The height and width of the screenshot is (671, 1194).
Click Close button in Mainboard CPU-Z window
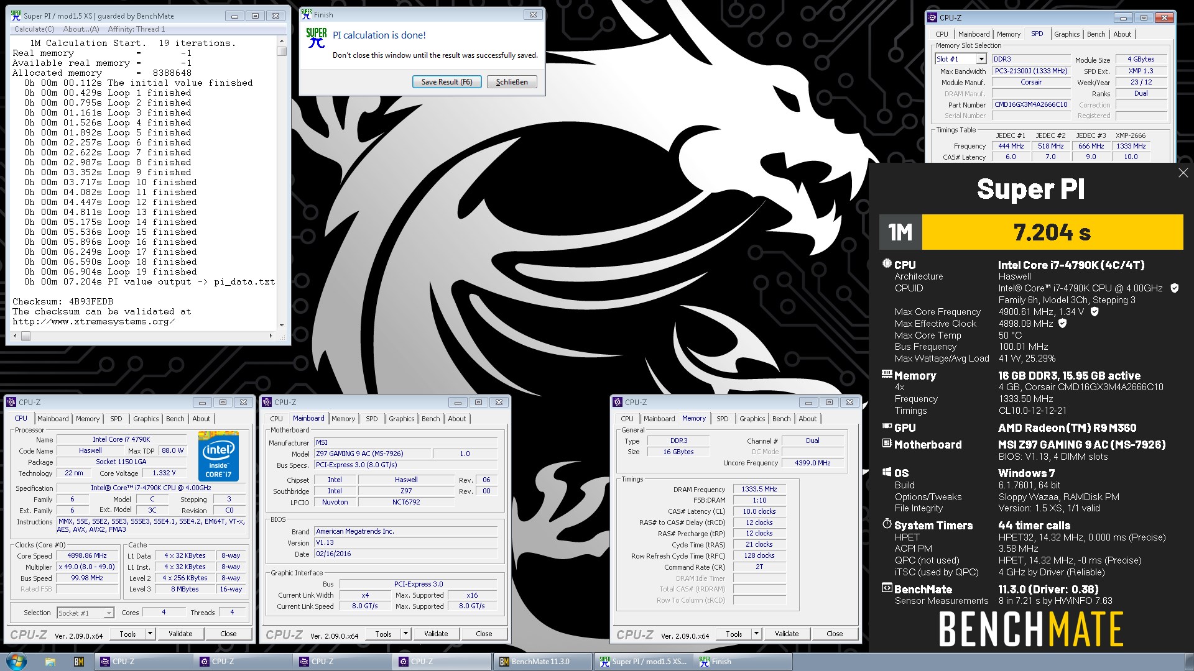click(x=484, y=634)
